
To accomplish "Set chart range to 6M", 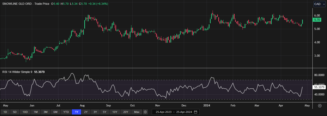I will pyautogui.click(x=55, y=112).
